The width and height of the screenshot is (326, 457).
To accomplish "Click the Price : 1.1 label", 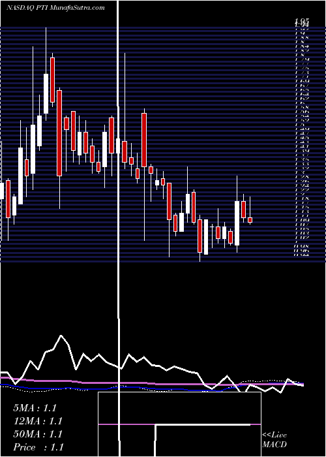I will (x=38, y=447).
